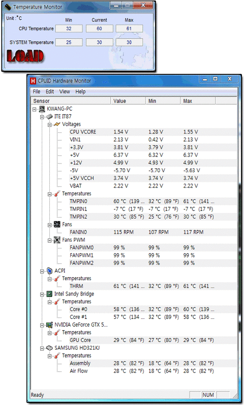244x405 pixels.
Task: Select the CPU VCORE row
Action: coord(134,132)
